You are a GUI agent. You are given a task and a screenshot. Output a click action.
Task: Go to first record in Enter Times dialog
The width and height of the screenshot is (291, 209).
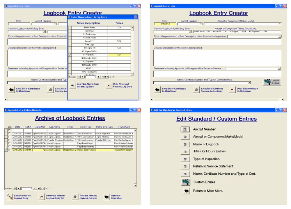click(79, 77)
